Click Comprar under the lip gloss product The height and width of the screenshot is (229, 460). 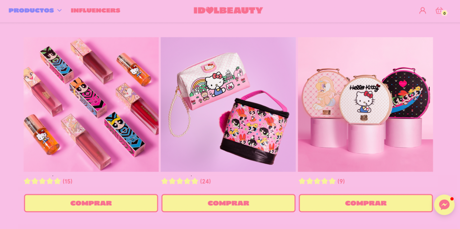91,203
